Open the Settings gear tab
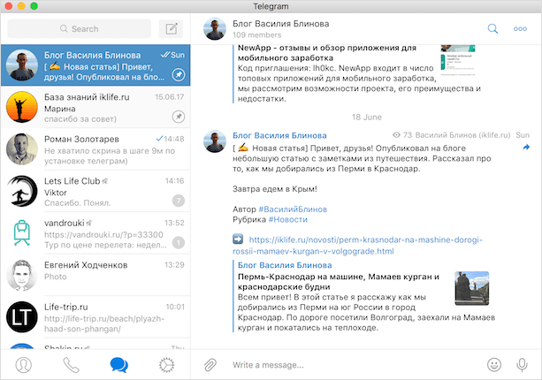Viewport: 542px width, 380px height. tap(166, 365)
